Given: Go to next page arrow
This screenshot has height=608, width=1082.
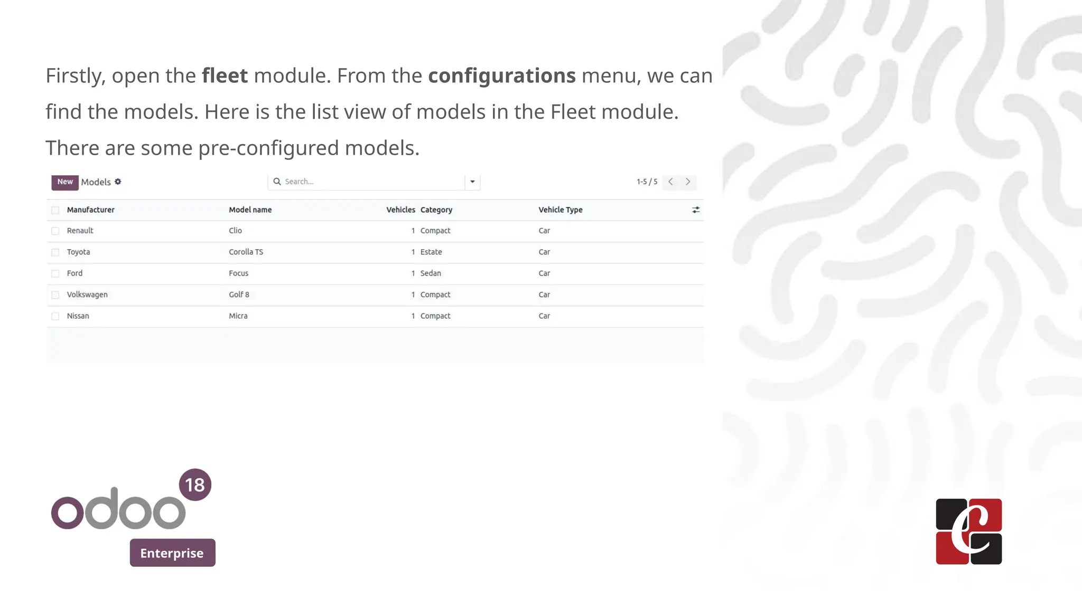Looking at the screenshot, I should 688,182.
